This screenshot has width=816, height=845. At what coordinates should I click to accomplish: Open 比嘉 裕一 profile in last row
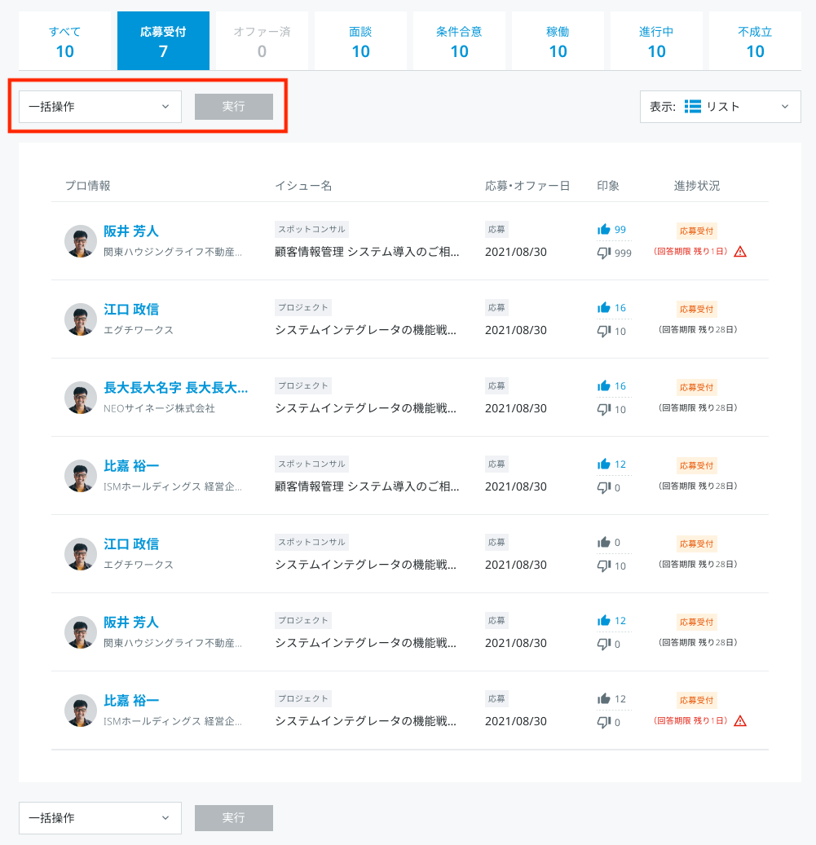(x=131, y=700)
